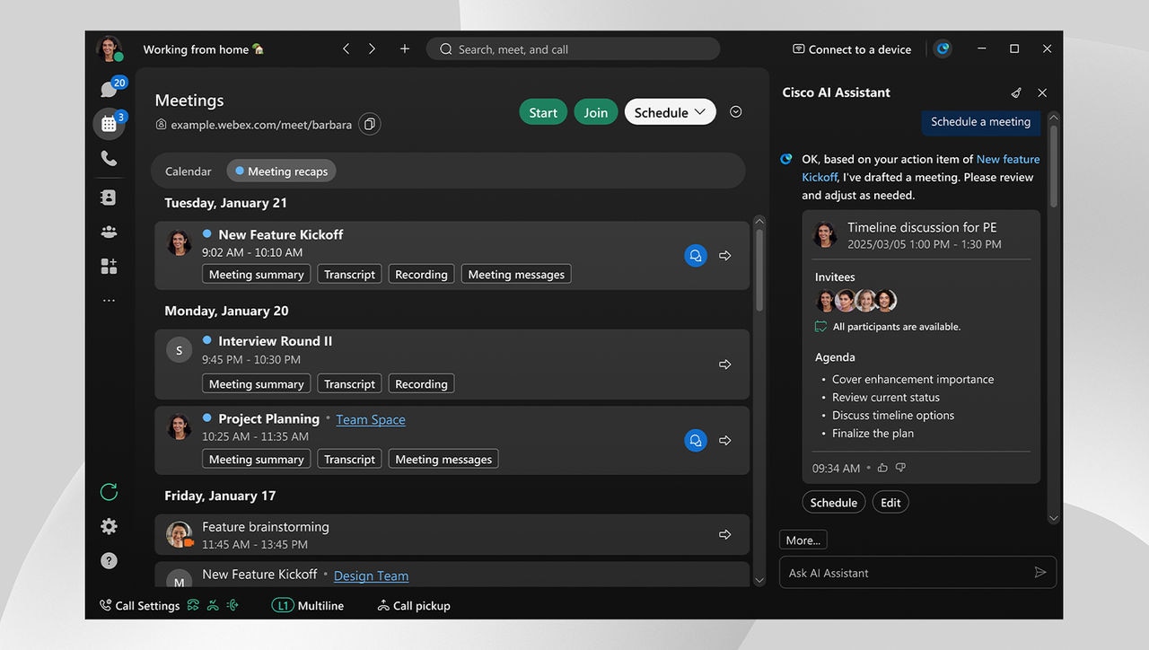Close the Cisco AI Assistant panel
This screenshot has height=650, width=1149.
point(1042,92)
